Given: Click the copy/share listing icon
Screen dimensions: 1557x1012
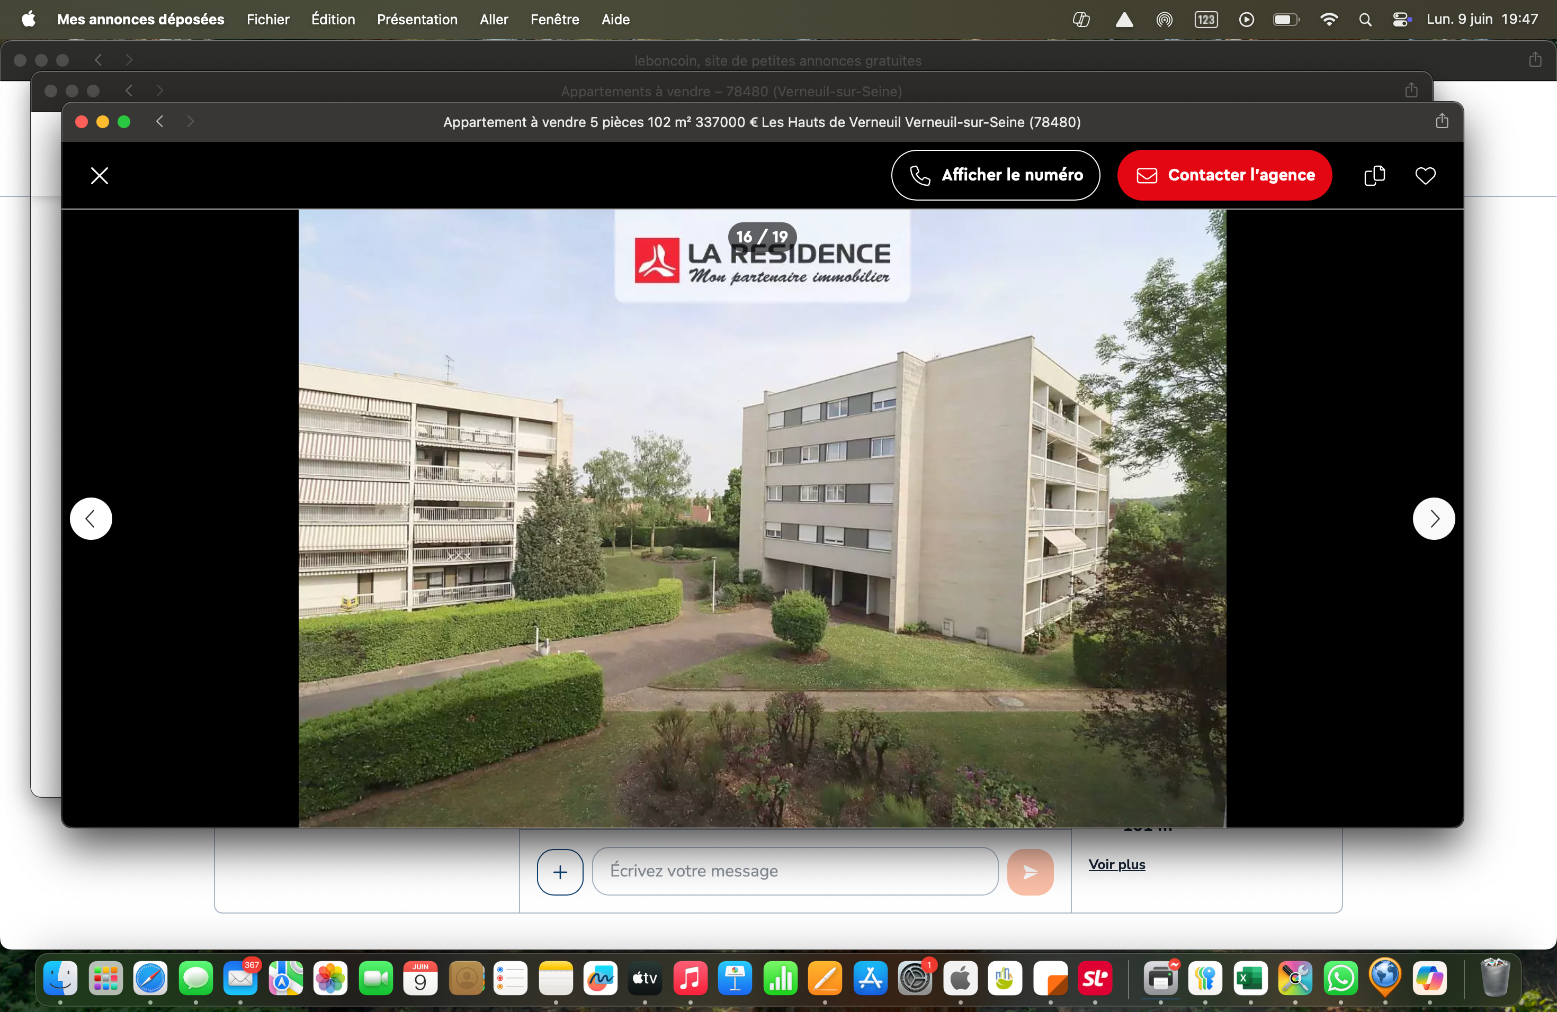Looking at the screenshot, I should [1374, 175].
